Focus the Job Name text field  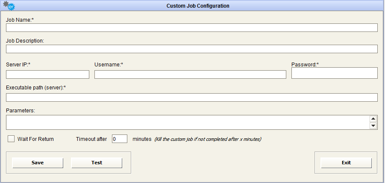(191, 28)
